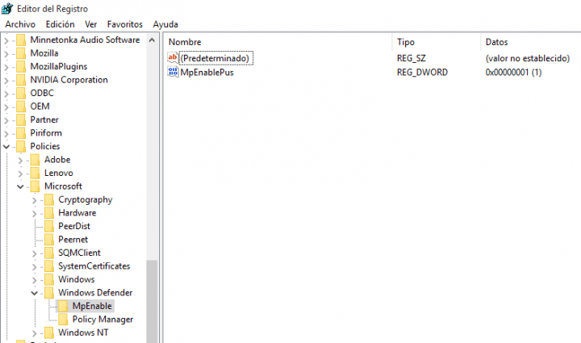The width and height of the screenshot is (581, 343).
Task: Expand the Lenovo key
Action: point(20,174)
